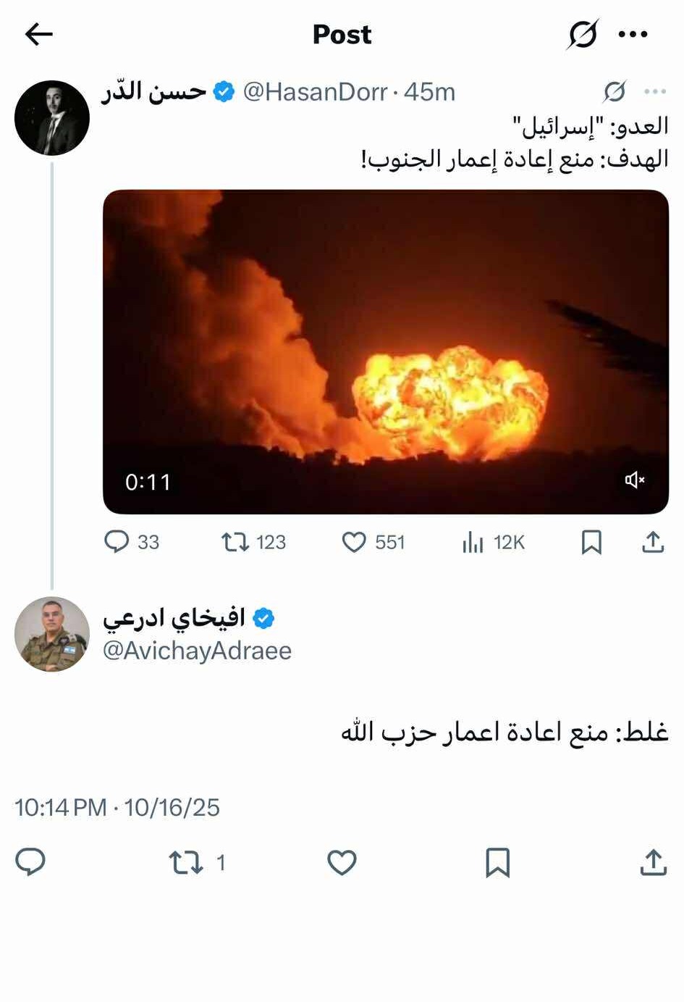Expand more options on HasanDorr's post
Screen dimensions: 684x1002
655,91
